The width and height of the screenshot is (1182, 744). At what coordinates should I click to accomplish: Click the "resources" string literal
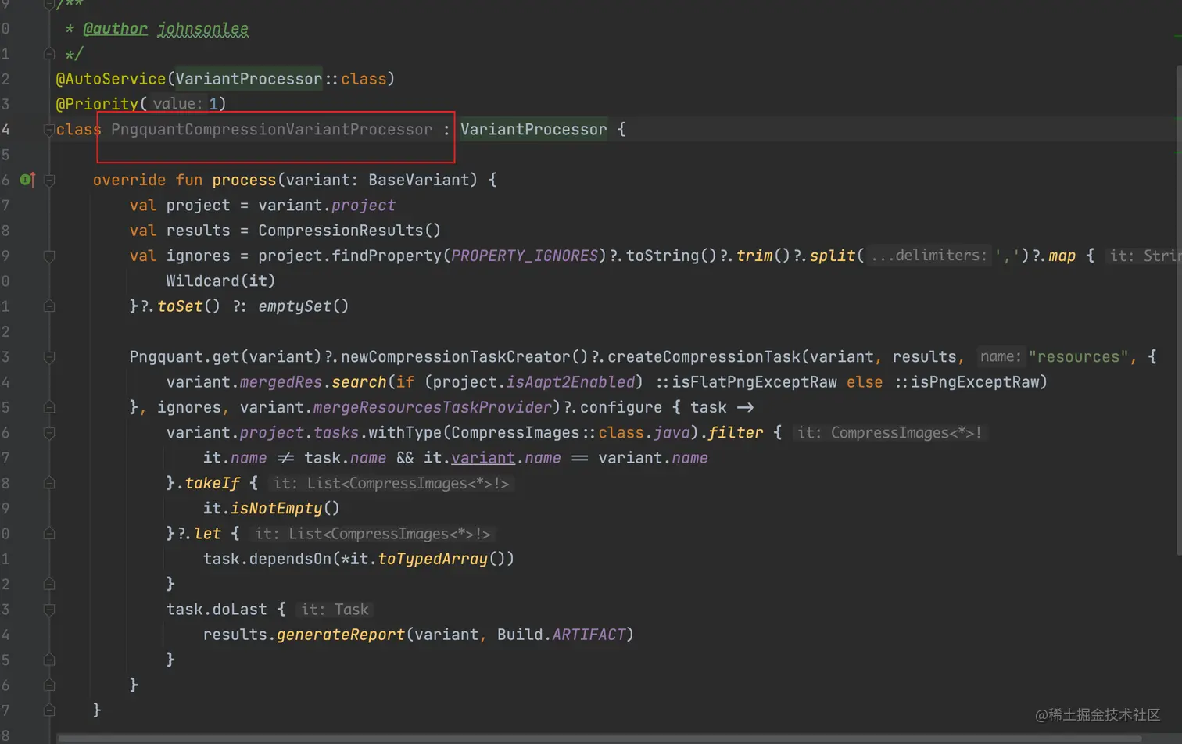click(1078, 357)
